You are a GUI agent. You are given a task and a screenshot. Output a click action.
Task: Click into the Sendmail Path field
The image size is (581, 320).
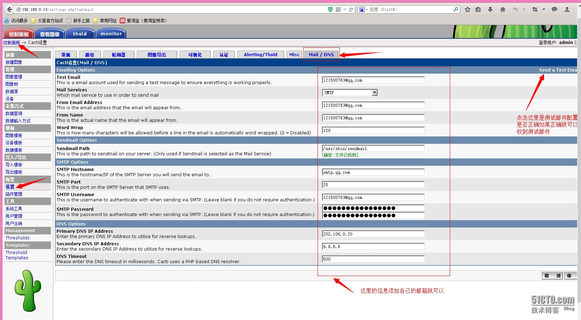point(373,148)
